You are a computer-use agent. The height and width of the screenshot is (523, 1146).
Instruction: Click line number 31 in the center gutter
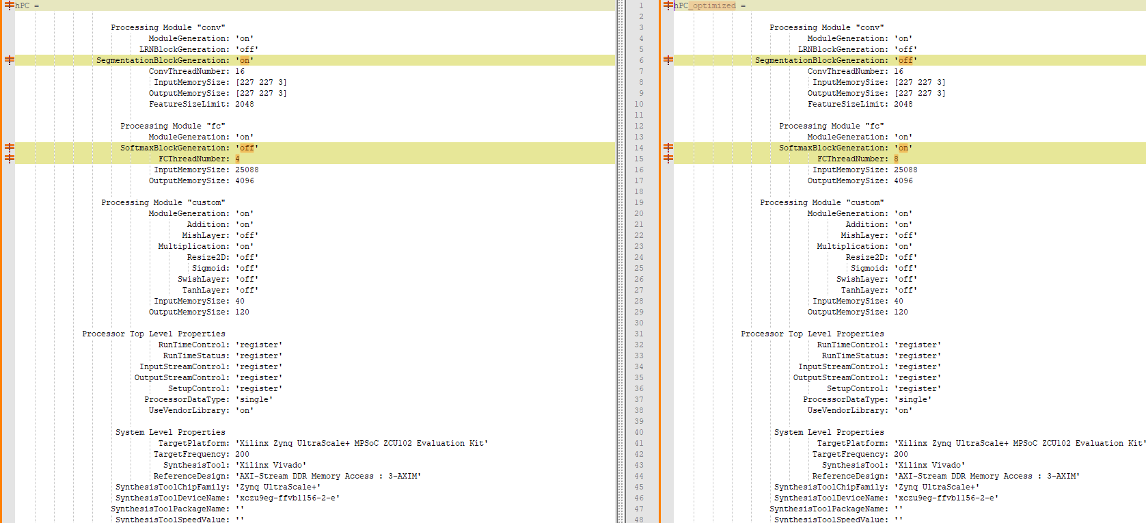639,334
